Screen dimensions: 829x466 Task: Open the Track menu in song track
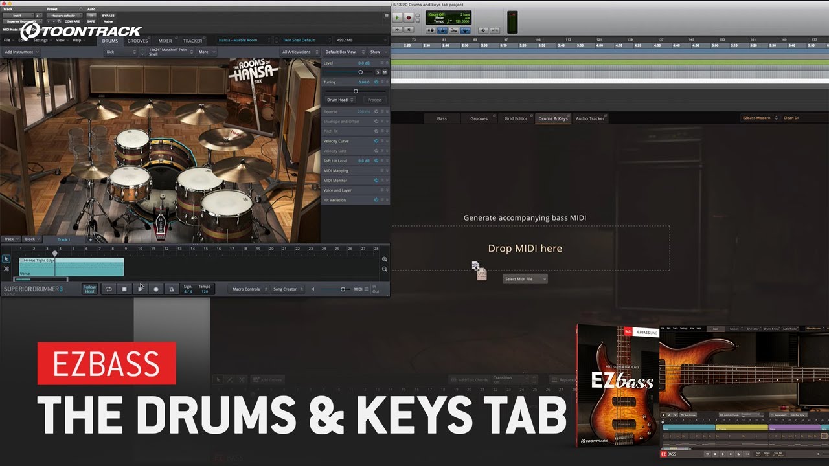tap(11, 239)
